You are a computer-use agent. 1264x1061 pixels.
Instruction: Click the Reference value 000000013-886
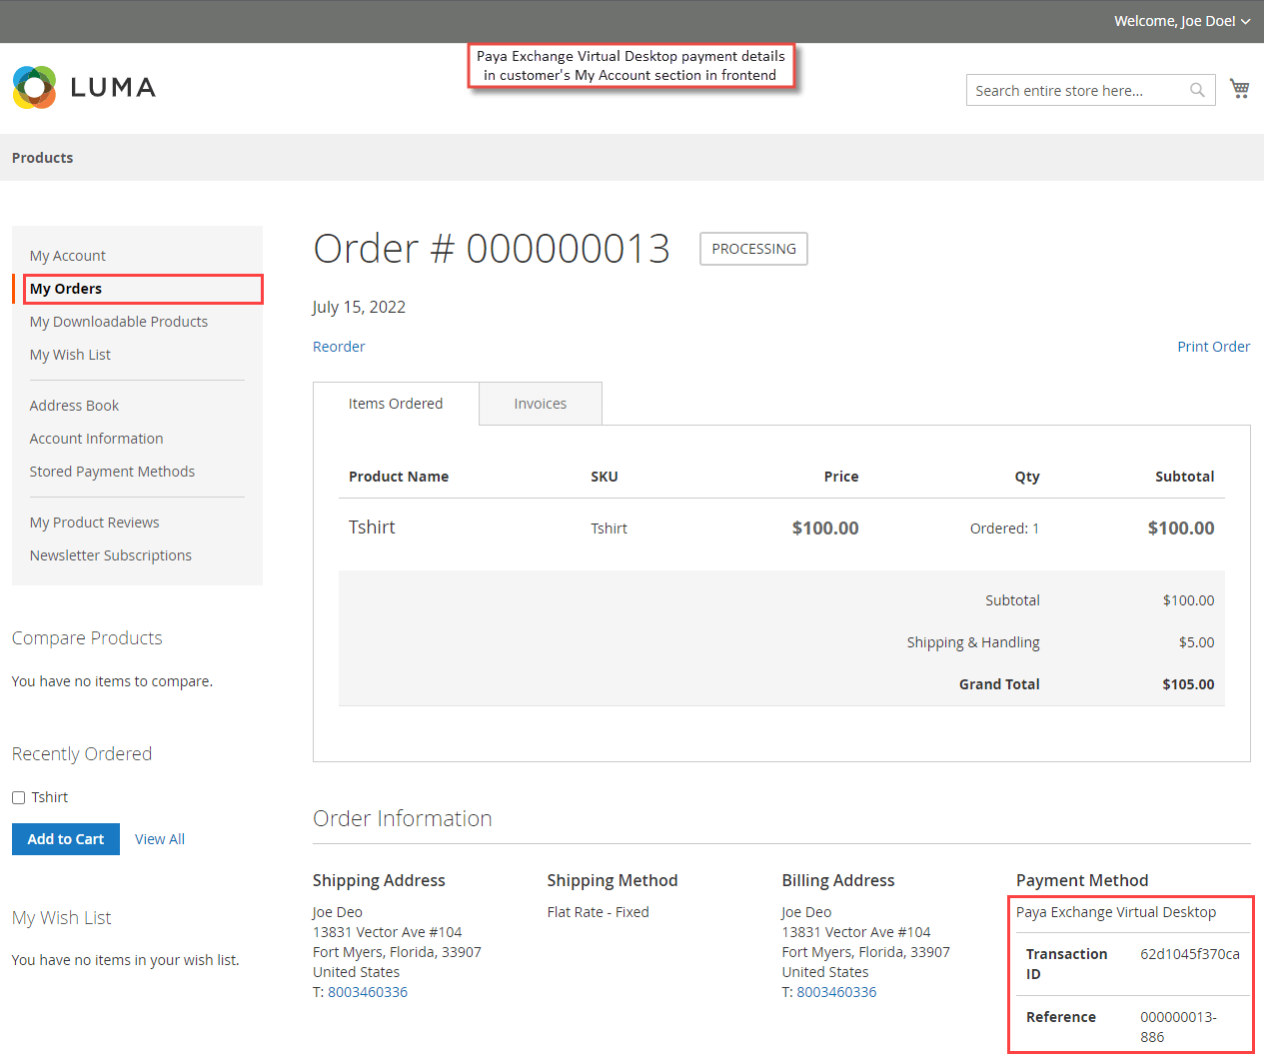coord(1178,1027)
